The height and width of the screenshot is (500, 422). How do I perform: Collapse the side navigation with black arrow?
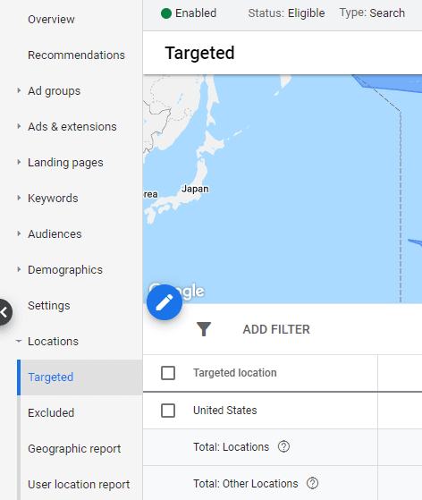click(x=4, y=312)
